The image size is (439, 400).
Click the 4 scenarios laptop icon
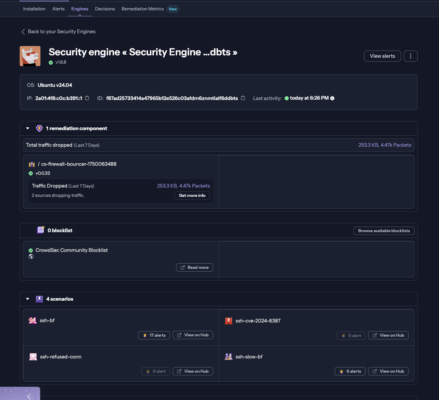pyautogui.click(x=39, y=299)
